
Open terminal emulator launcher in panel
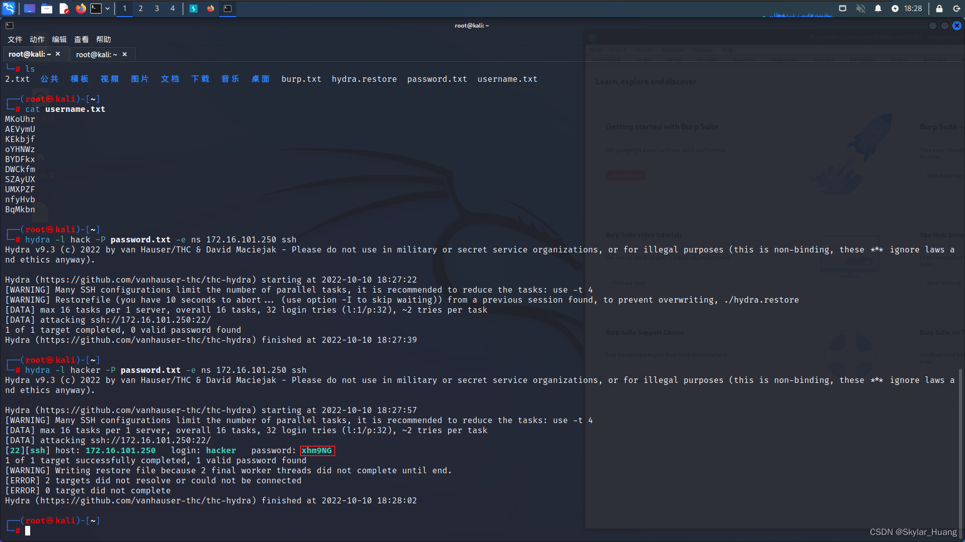96,9
